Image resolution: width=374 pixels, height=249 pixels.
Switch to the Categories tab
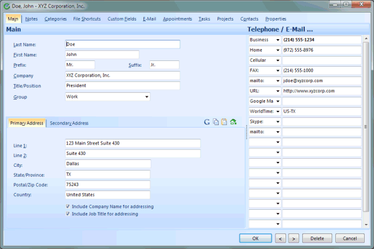(55, 19)
